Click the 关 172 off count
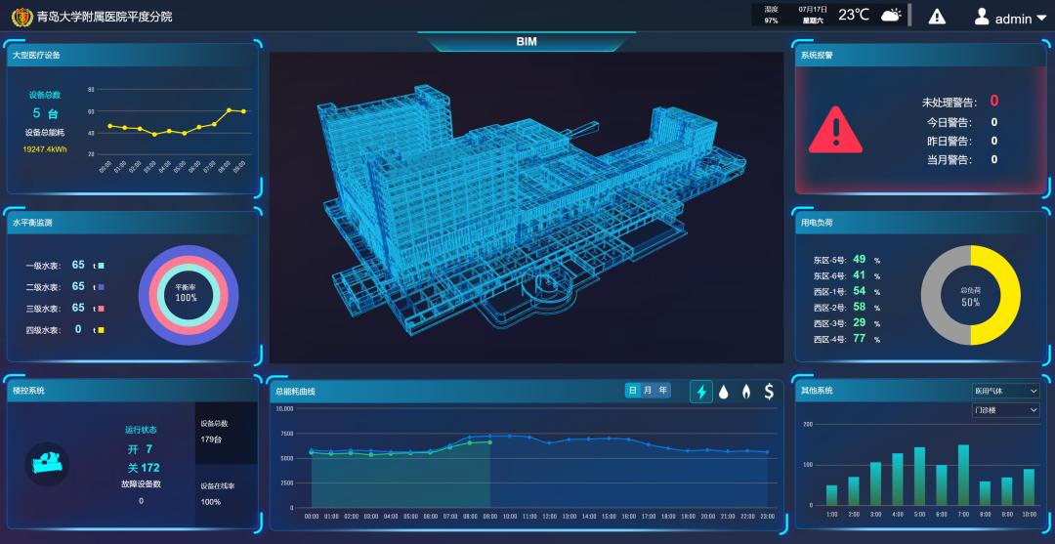Screen dimensions: 1055x544 pos(144,468)
